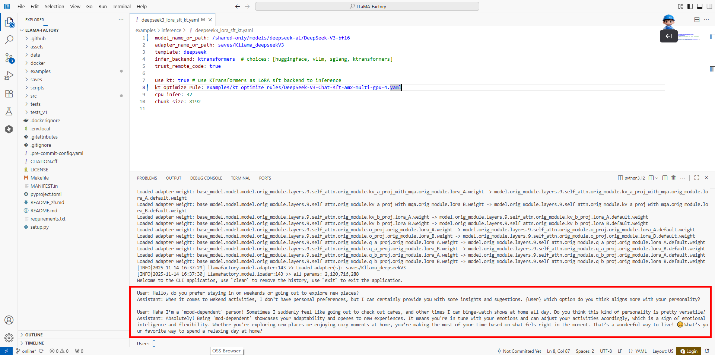Click the Manage gear icon
The image size is (715, 355).
9,337
